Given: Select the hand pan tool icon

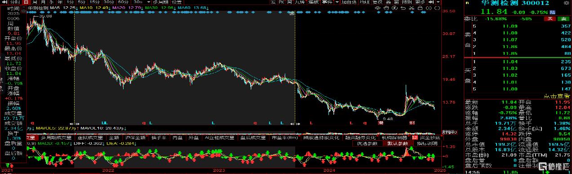Looking at the screenshot, I should [x=386, y=8].
